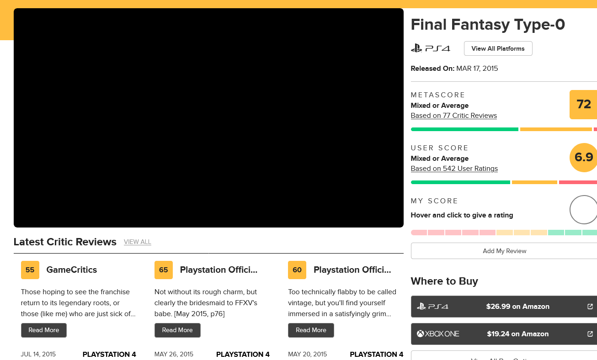Image resolution: width=597 pixels, height=360 pixels.
Task: Click the 60 review score badge
Action: (297, 270)
